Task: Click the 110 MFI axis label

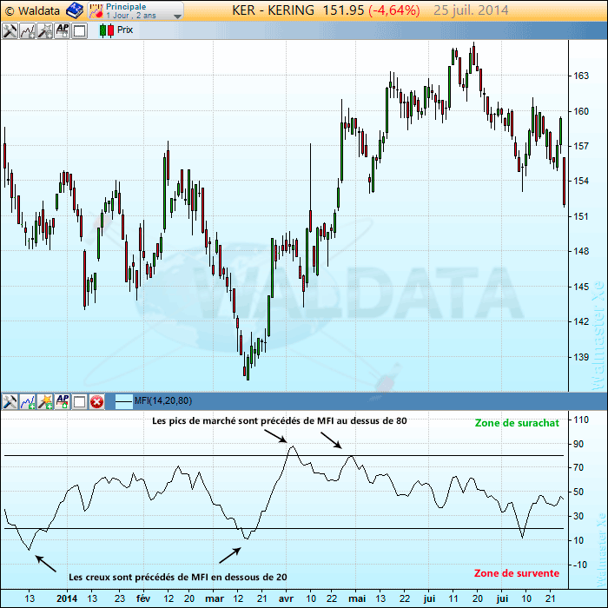Action: (x=581, y=420)
